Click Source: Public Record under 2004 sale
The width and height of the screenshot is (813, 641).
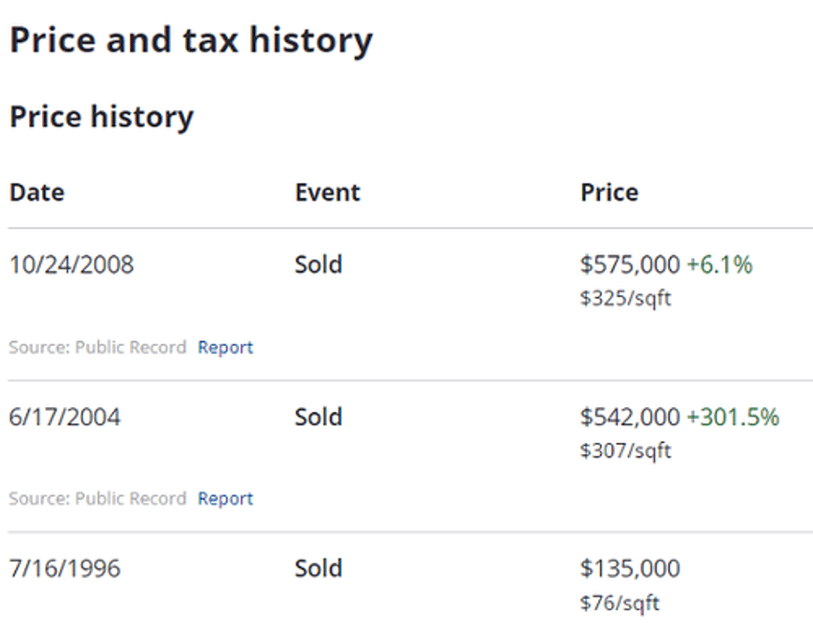pyautogui.click(x=98, y=498)
